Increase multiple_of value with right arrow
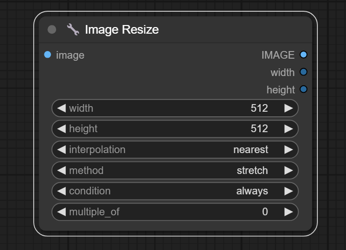346x250 pixels. (x=288, y=212)
